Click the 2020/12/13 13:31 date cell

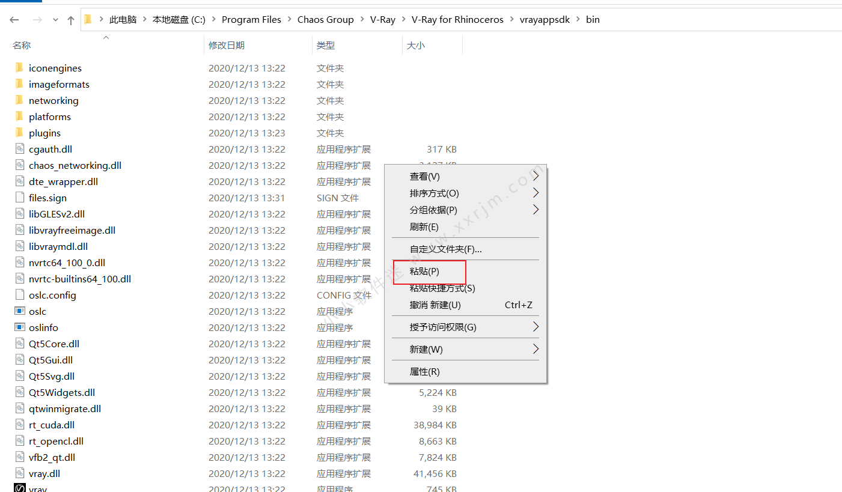pos(247,198)
